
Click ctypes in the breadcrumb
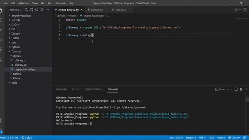click(x=72, y=16)
